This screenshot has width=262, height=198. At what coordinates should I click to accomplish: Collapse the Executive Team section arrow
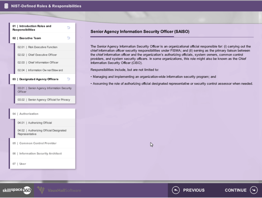68,38
